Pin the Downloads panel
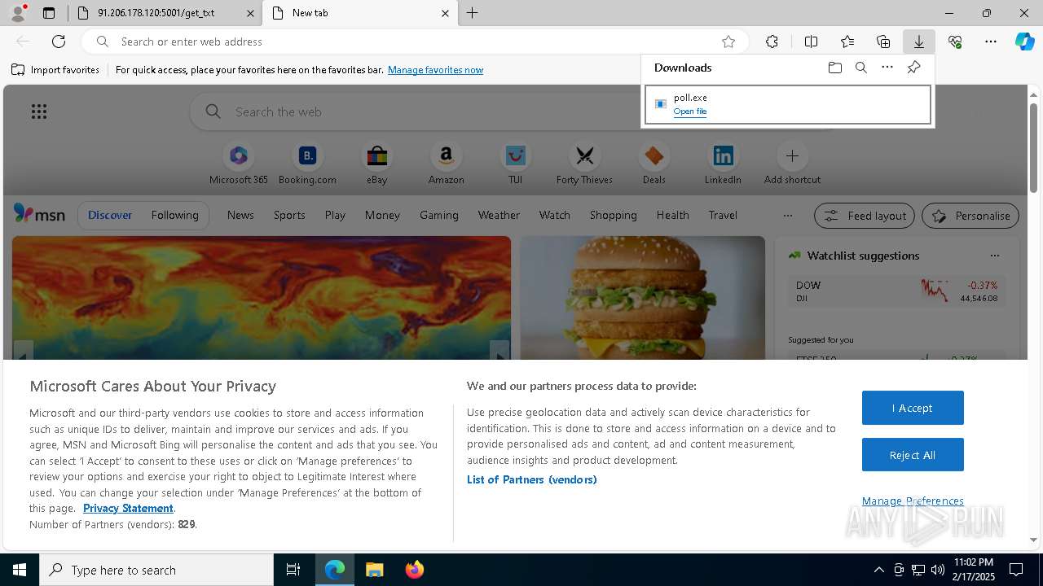The width and height of the screenshot is (1043, 586). pos(913,68)
